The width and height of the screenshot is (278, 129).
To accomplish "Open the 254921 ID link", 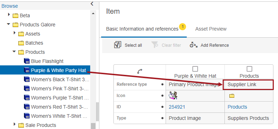I will (x=177, y=107).
